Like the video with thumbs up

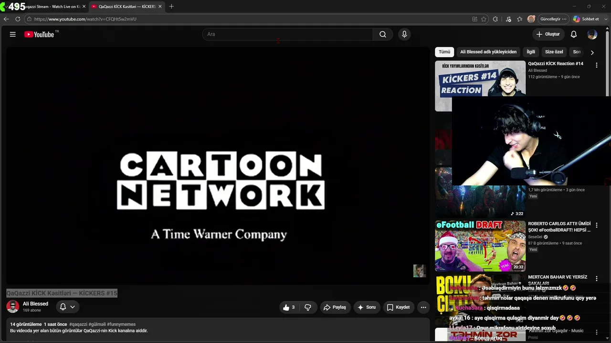289,307
